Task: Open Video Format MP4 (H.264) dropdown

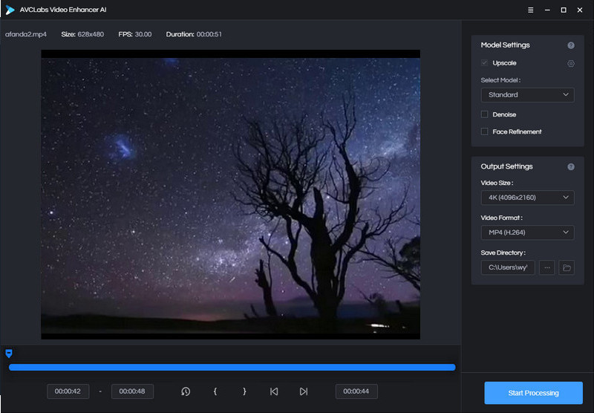Action: pyautogui.click(x=527, y=232)
